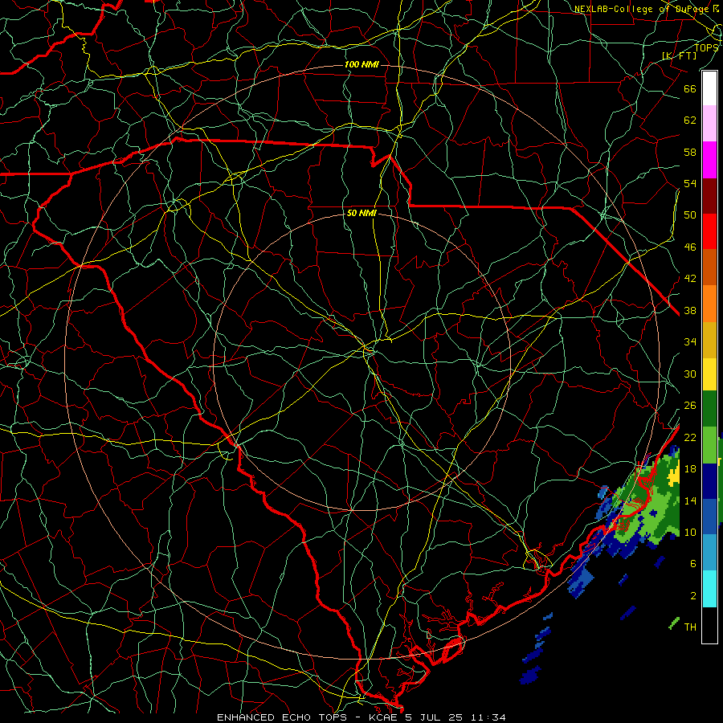Click the legend value "18"

pyautogui.click(x=690, y=469)
